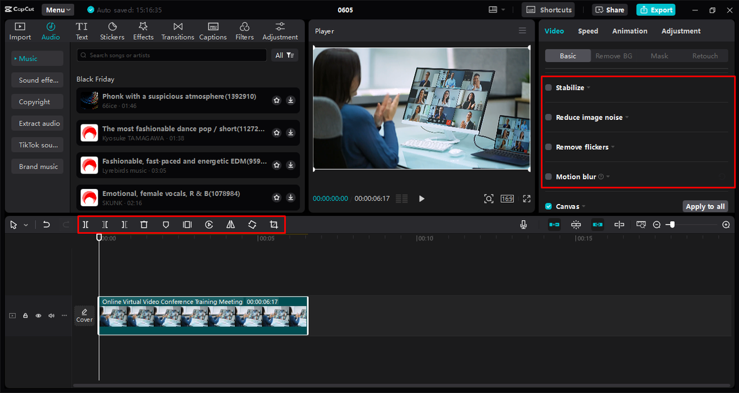This screenshot has height=393, width=739.
Task: Click the Mirror flip icon
Action: (x=230, y=225)
